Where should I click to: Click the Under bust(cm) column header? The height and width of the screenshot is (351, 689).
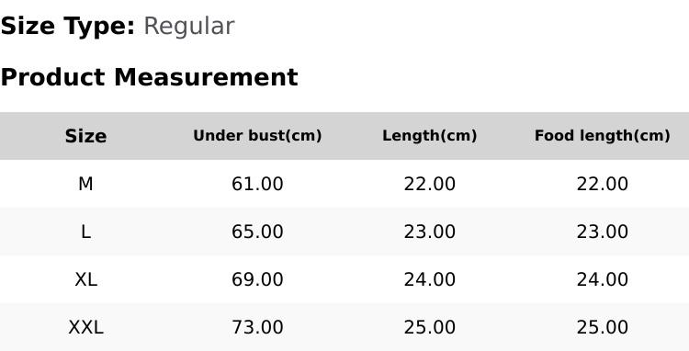tap(257, 136)
